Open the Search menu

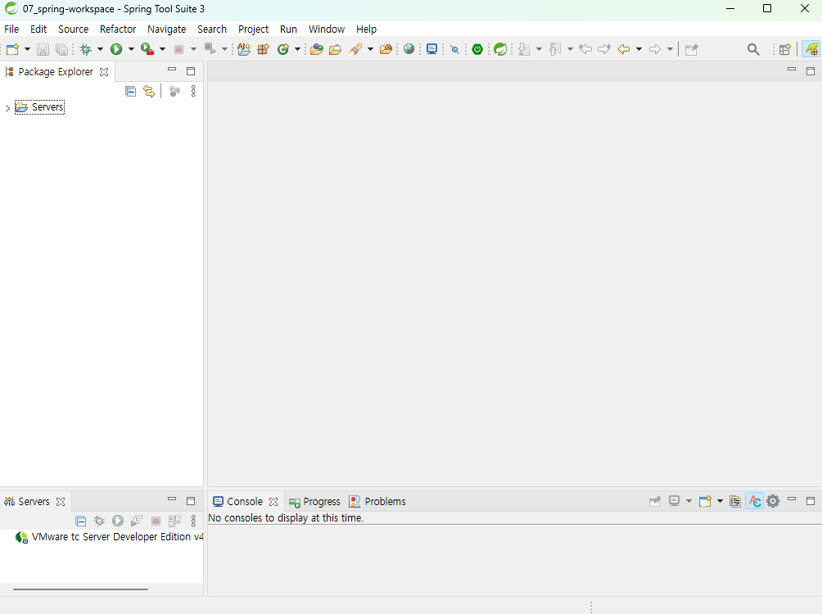tap(212, 29)
